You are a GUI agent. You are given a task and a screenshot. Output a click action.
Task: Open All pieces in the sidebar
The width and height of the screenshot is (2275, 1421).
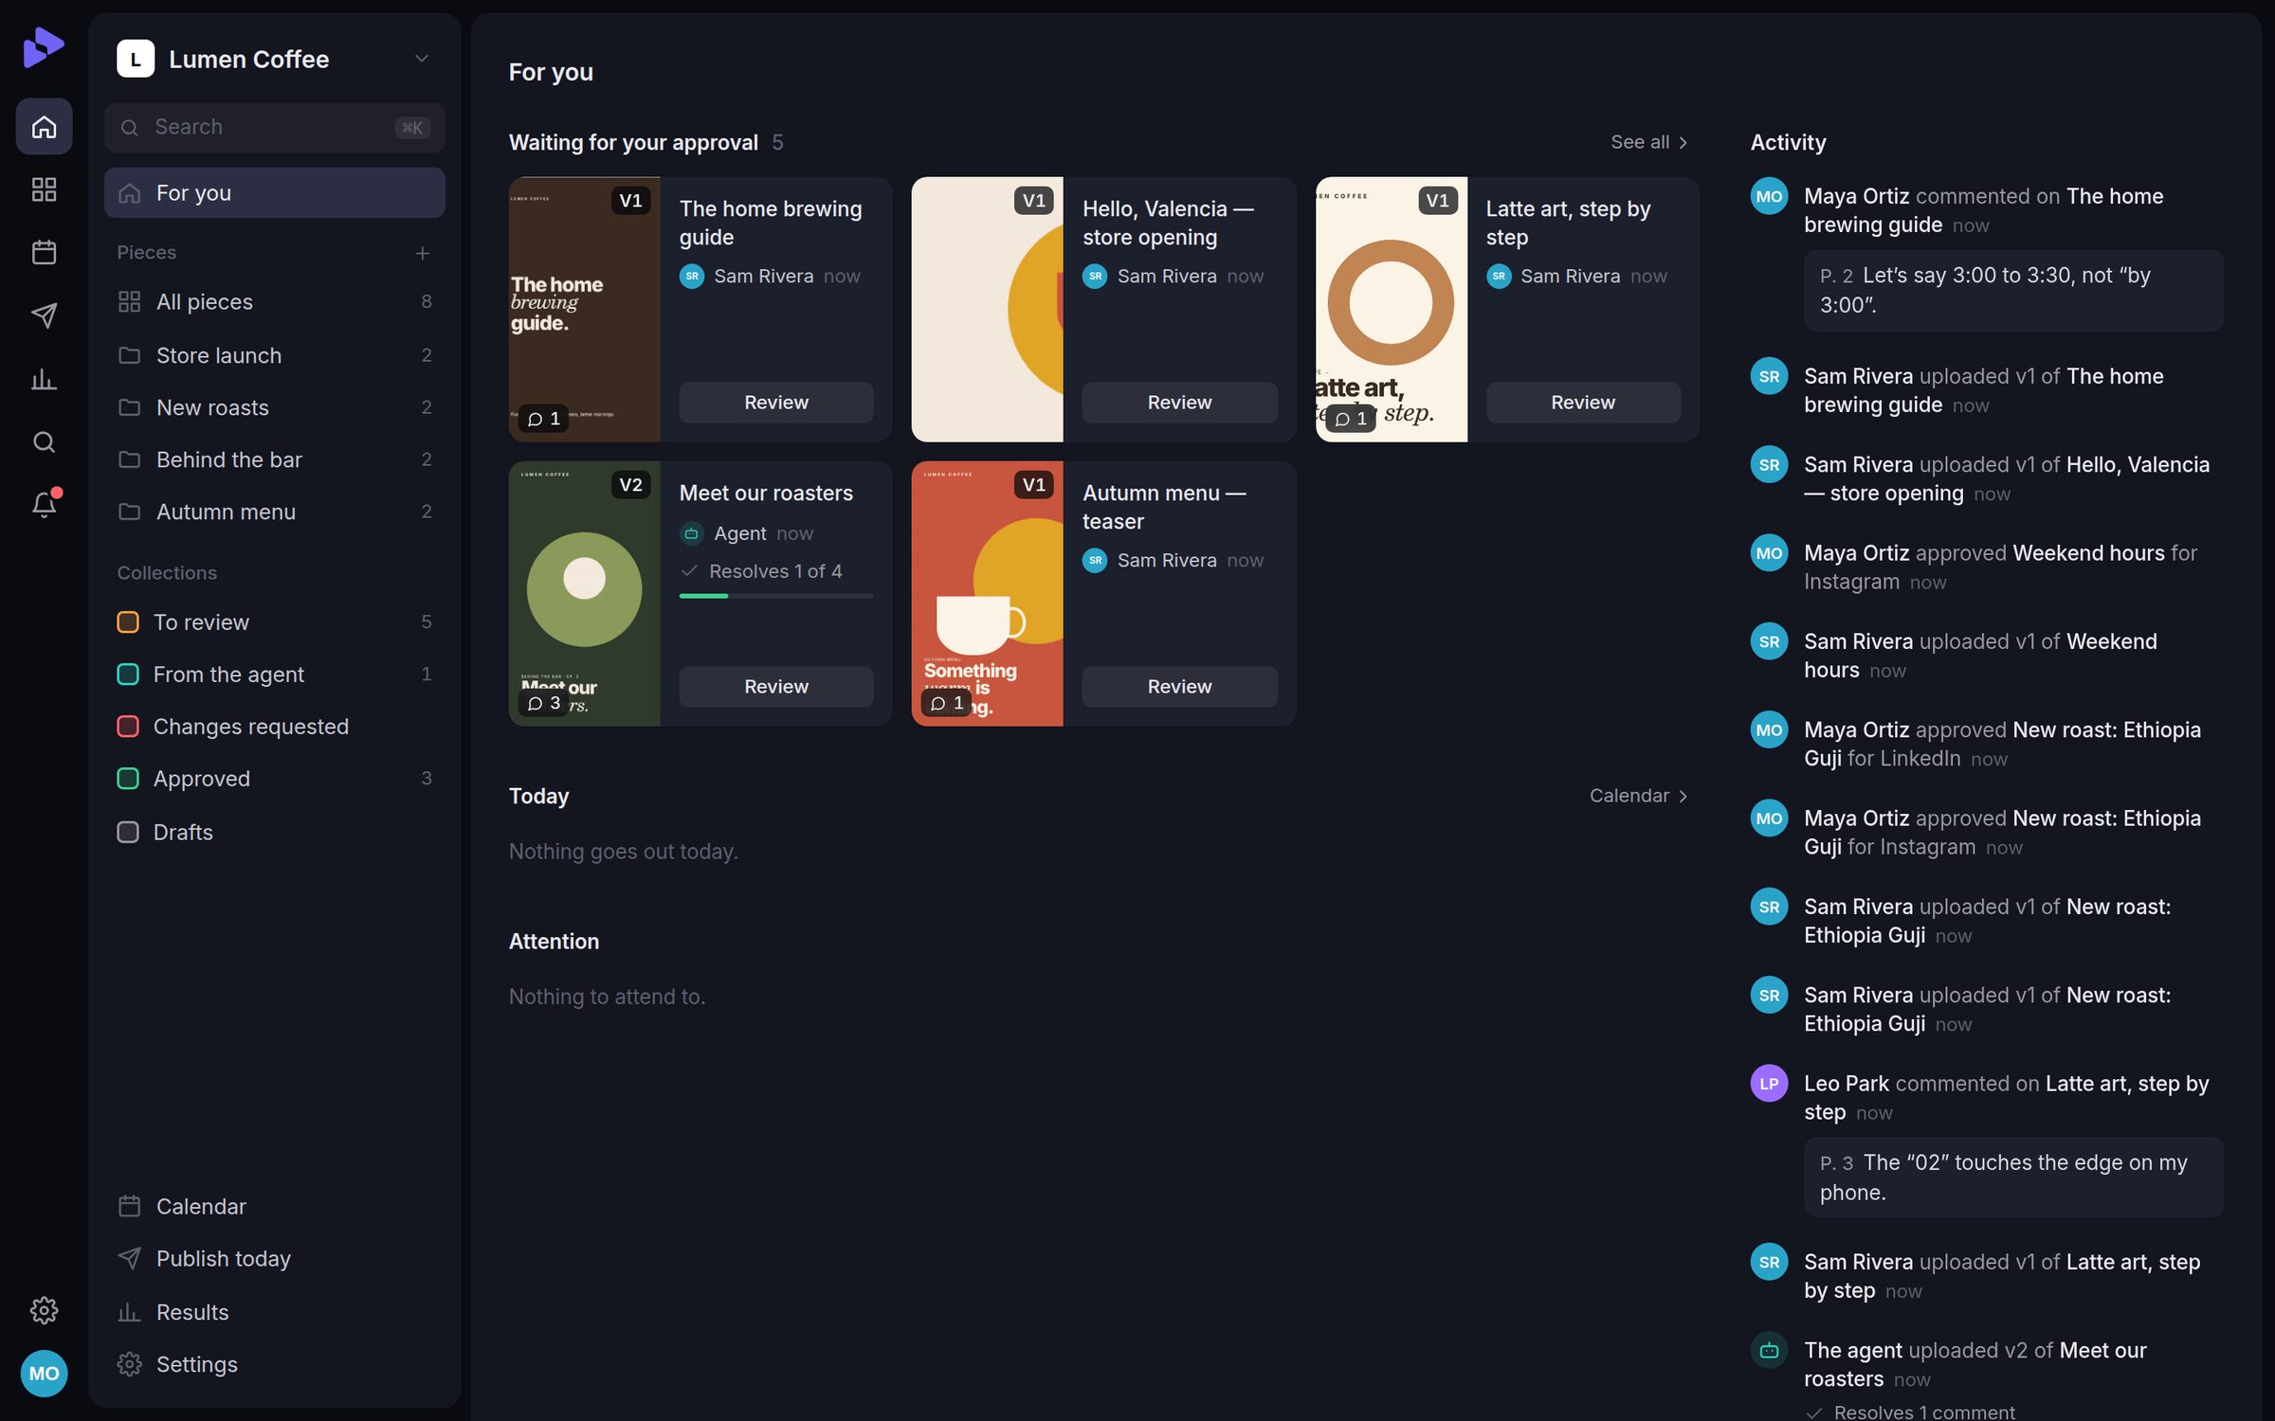[x=274, y=301]
